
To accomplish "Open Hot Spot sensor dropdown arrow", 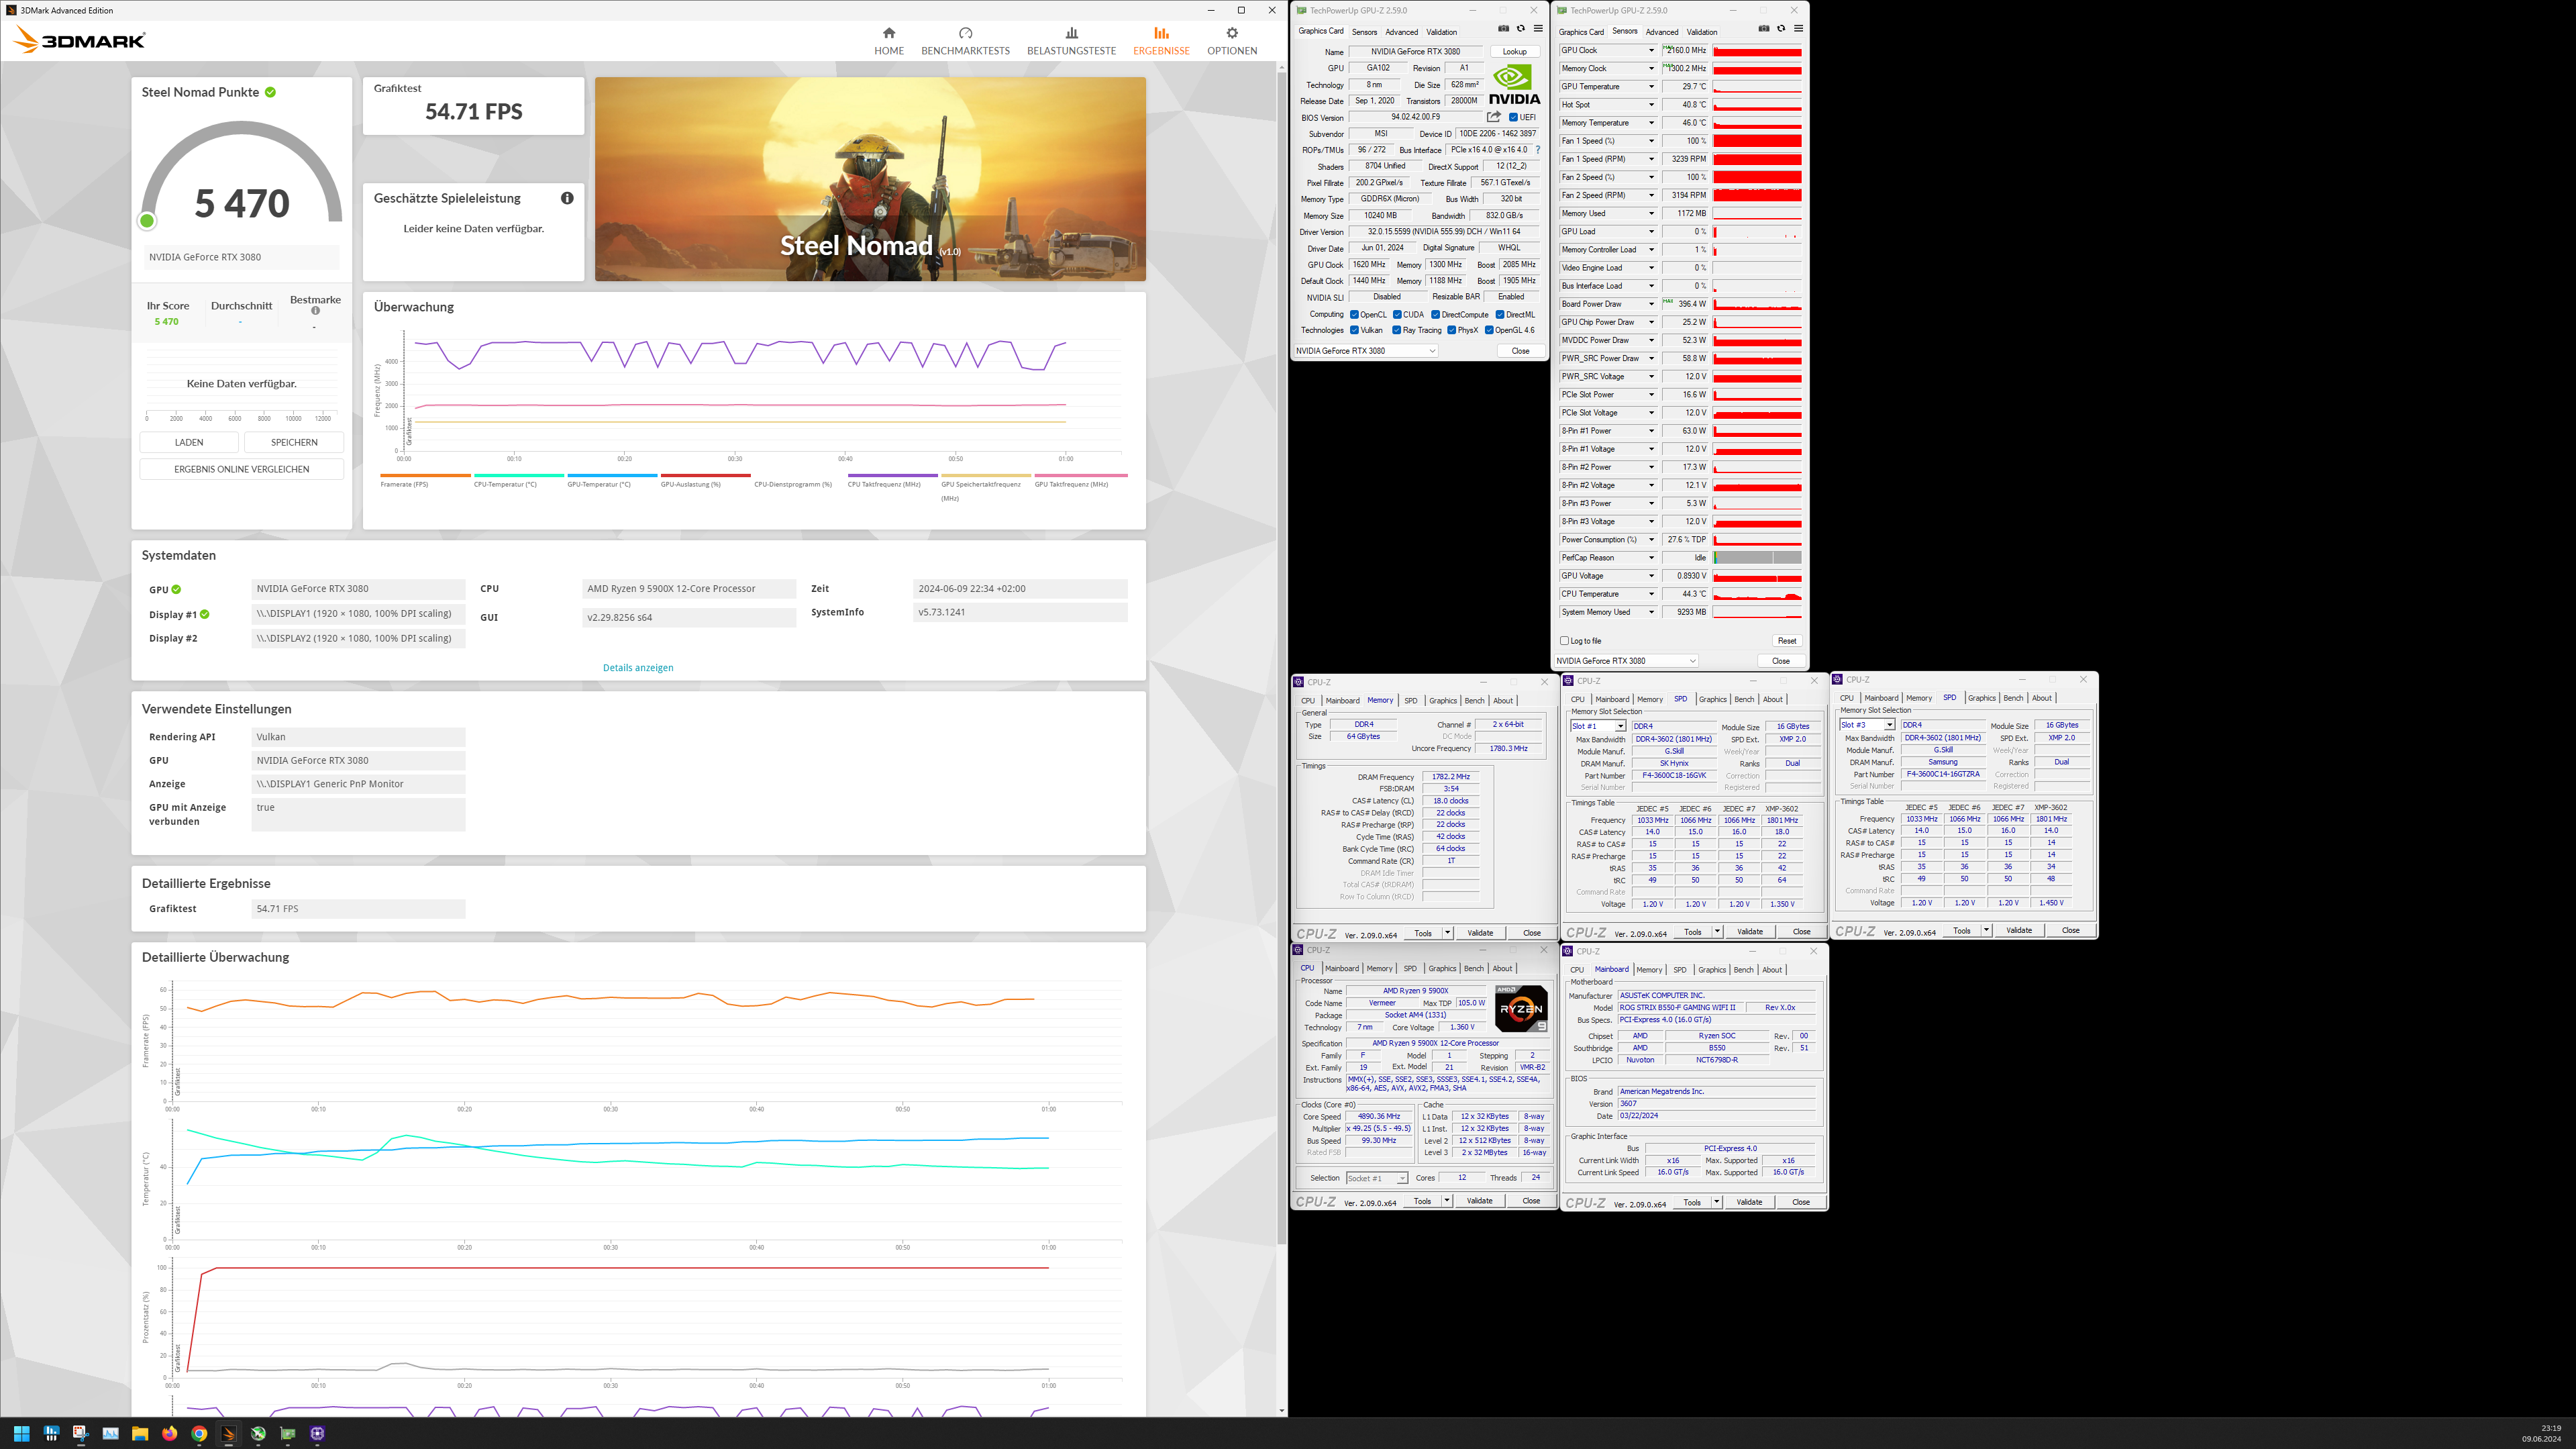I will [1651, 104].
